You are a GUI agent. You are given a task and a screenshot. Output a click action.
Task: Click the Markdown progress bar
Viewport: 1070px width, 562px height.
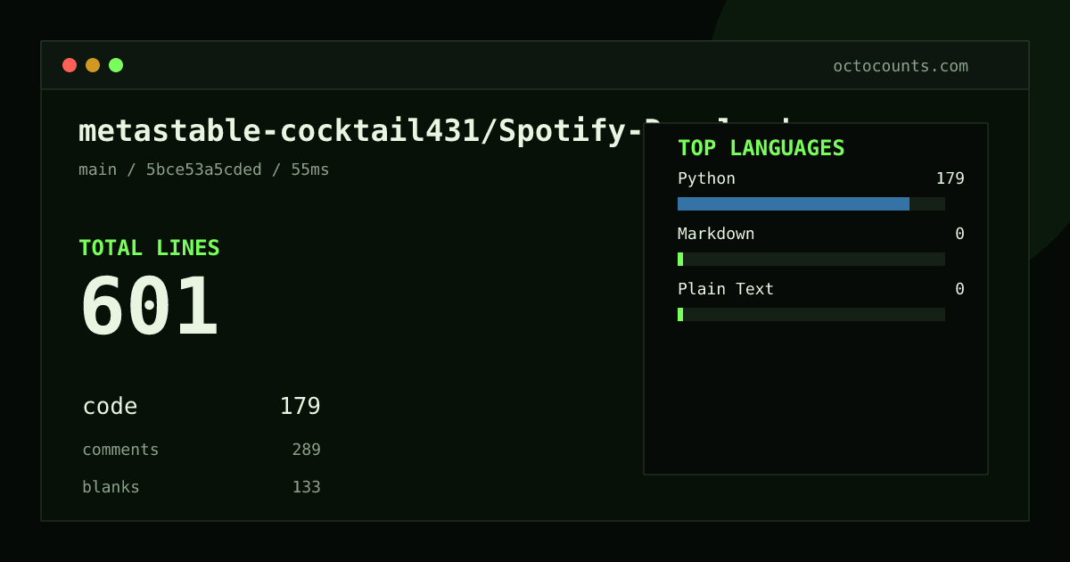click(x=811, y=260)
